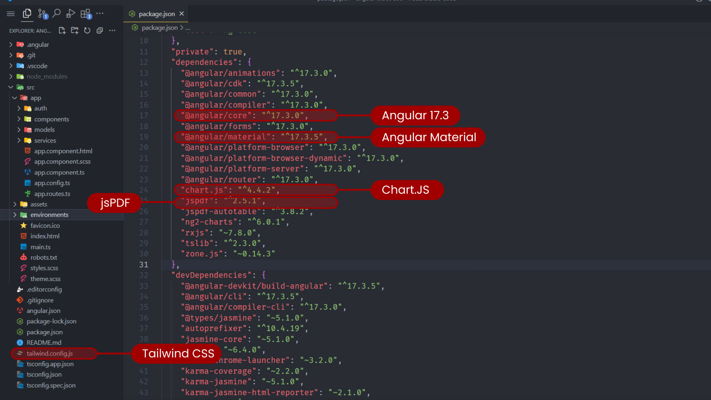This screenshot has width=711, height=400.
Task: Open the Explorer view icon
Action: click(x=27, y=14)
